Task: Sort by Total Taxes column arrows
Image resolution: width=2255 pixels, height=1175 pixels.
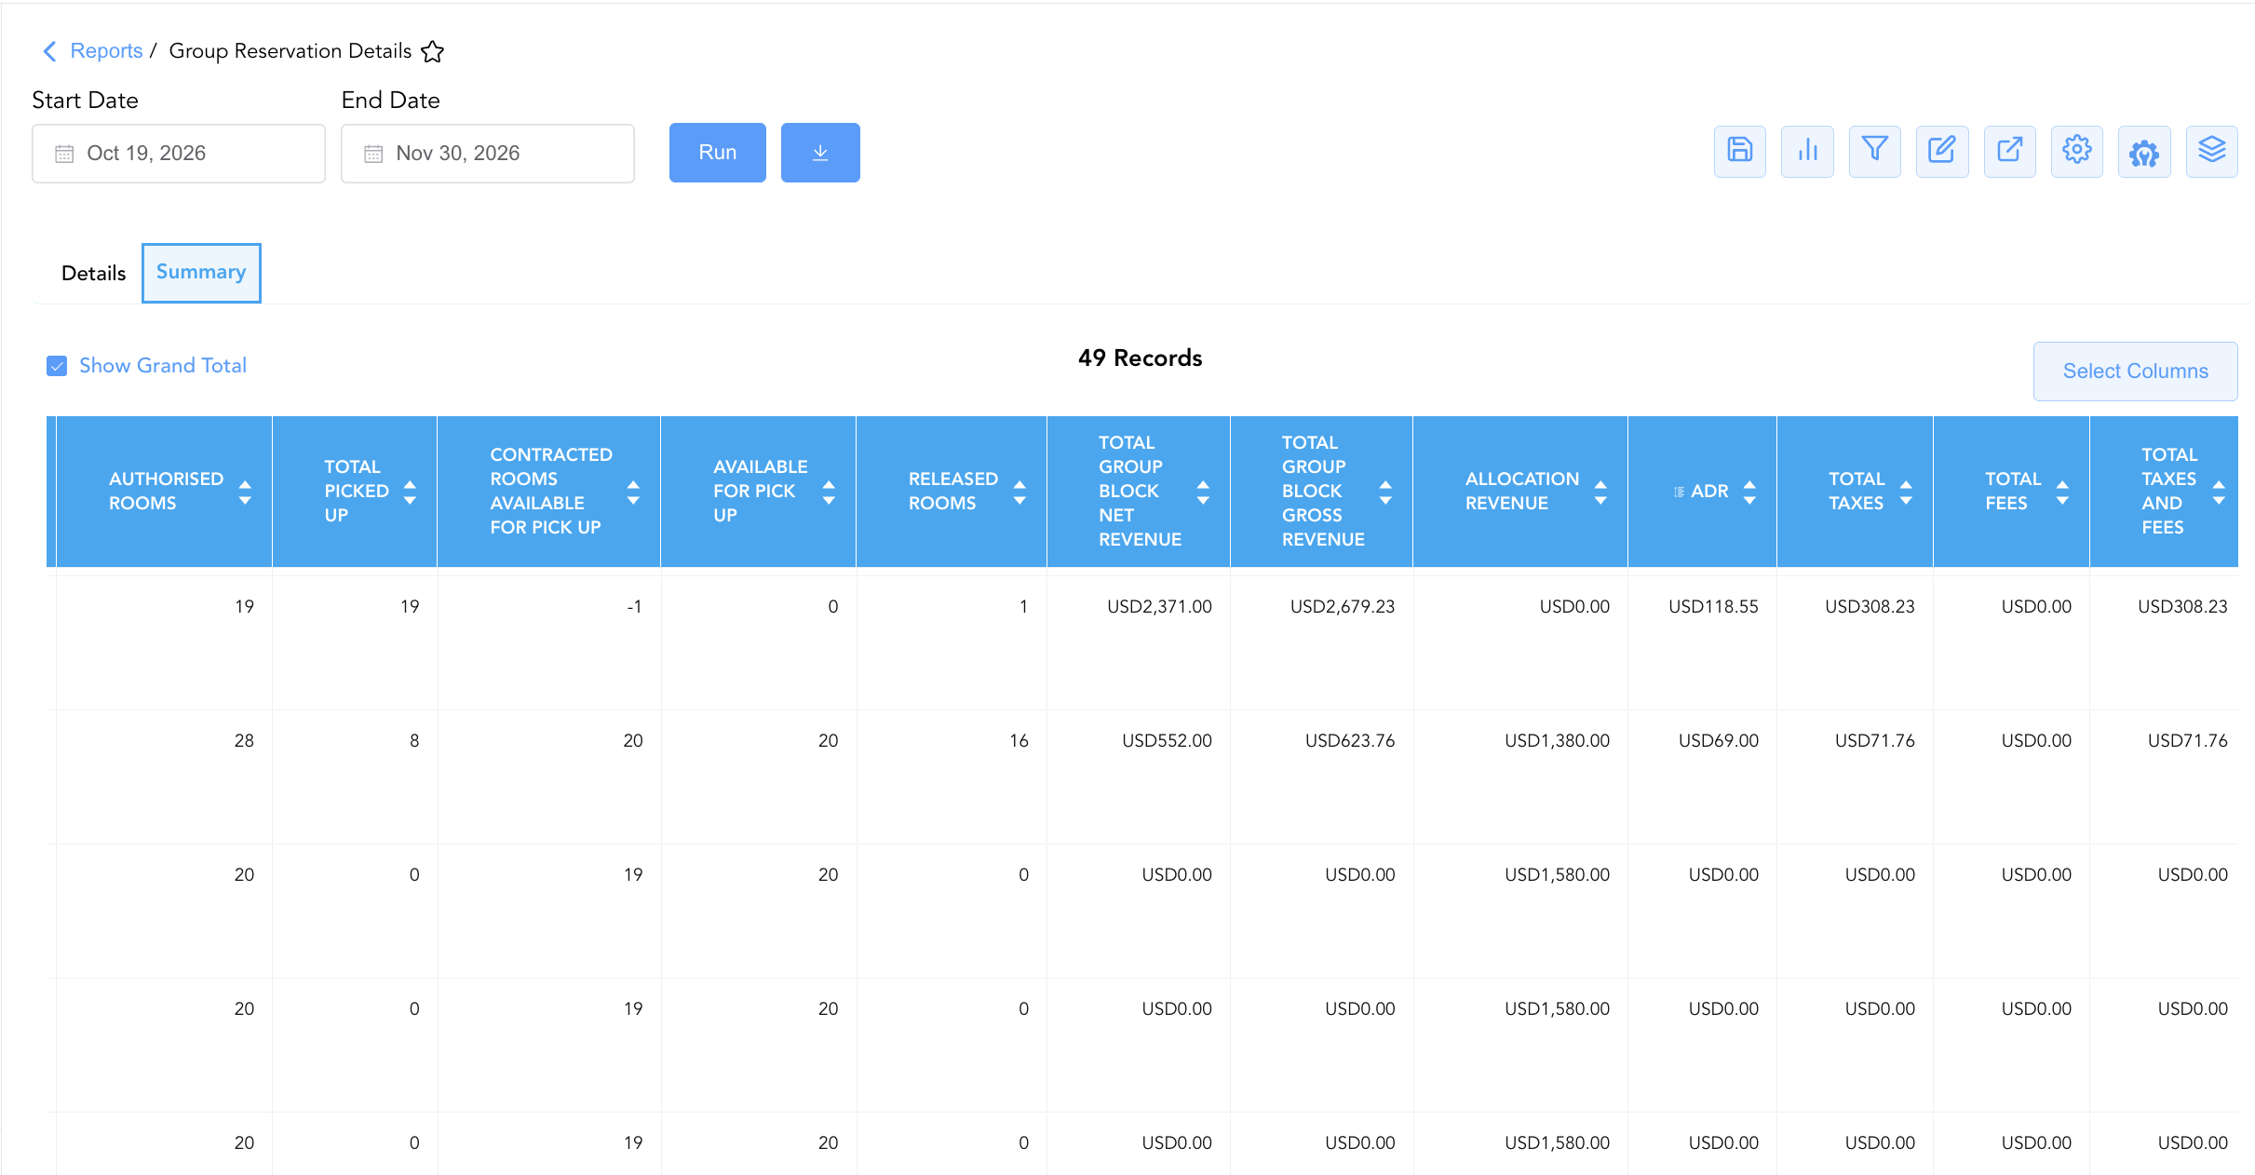Action: tap(1906, 492)
